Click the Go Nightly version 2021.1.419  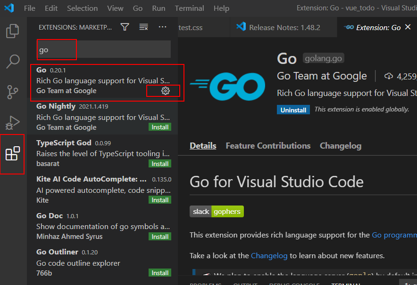click(93, 107)
